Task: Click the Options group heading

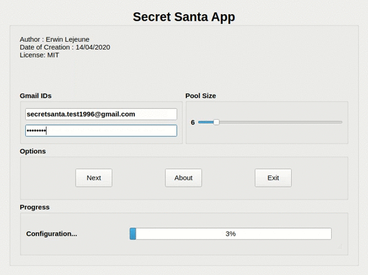Action: [x=33, y=151]
